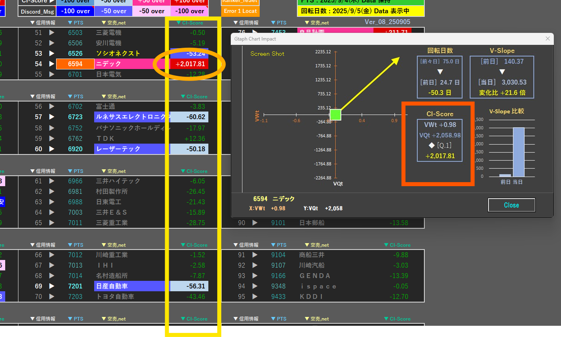Click the arrow icon for row 51 三菱電機

52,32
